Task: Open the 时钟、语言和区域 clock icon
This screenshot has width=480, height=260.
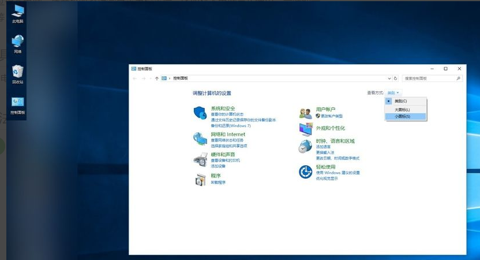Action: [x=305, y=147]
